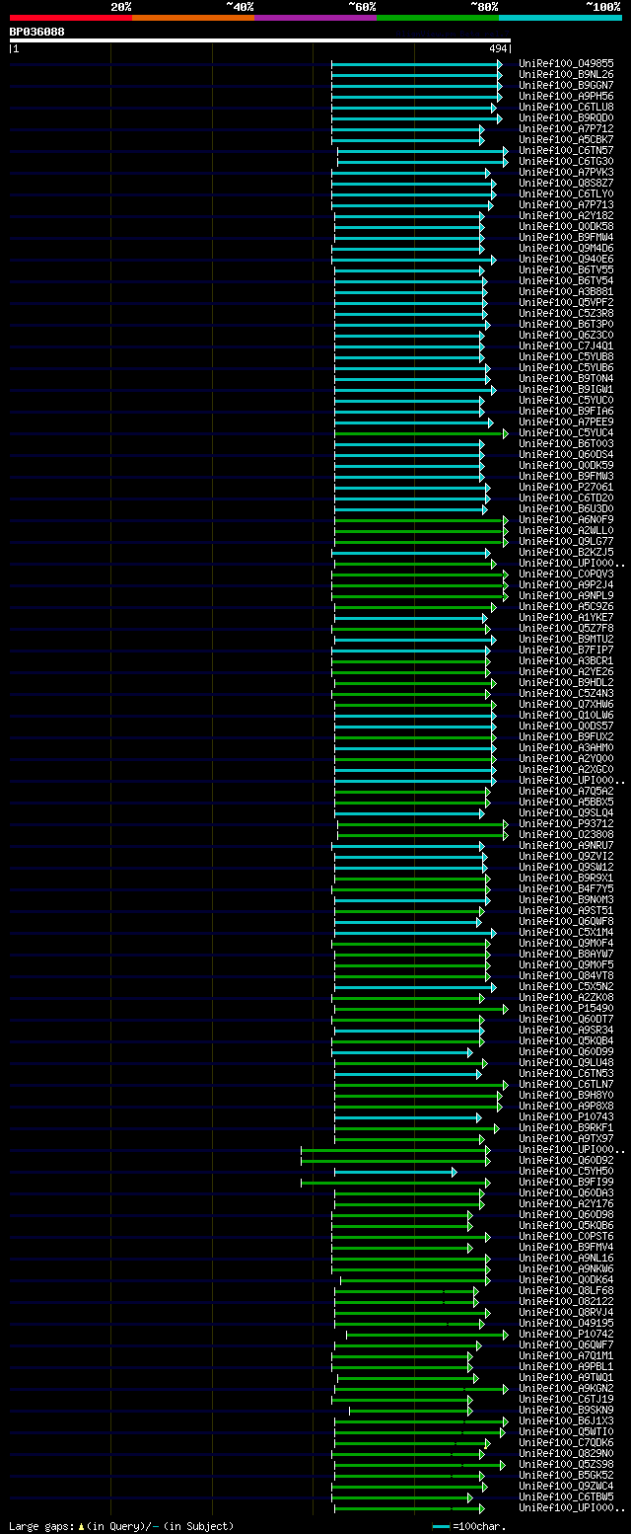Click the alignment bar for UniRef100_Q940E6
Image resolution: width=631 pixels, height=1534 pixels.
click(413, 260)
